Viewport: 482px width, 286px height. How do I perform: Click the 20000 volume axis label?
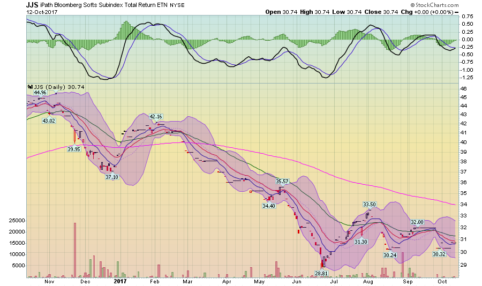pos(17,232)
